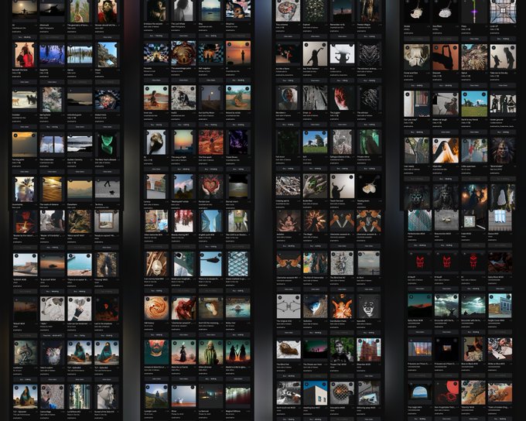The height and width of the screenshot is (421, 526).
Task: Open the golden sand dunes artwork
Action: 52,190
